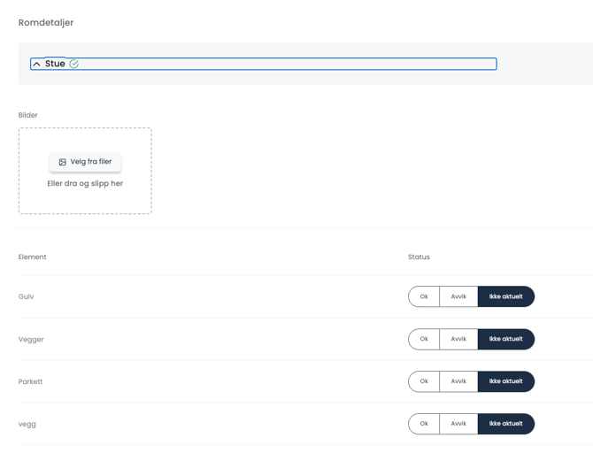Set Parkett status to Ok

424,381
